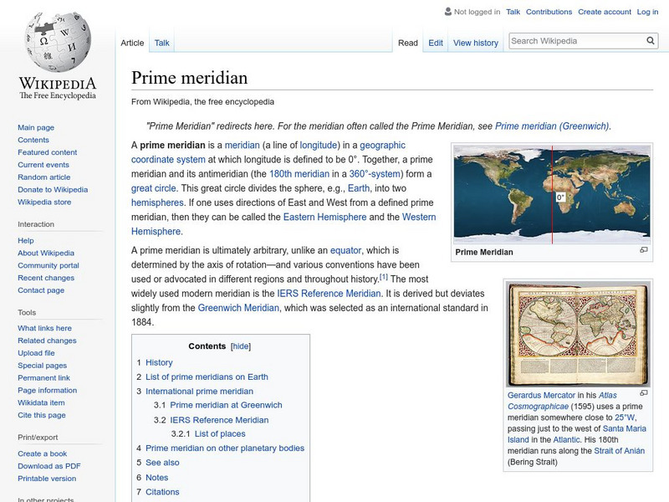Click What links here
Viewport: 669px width, 502px height.
45,328
